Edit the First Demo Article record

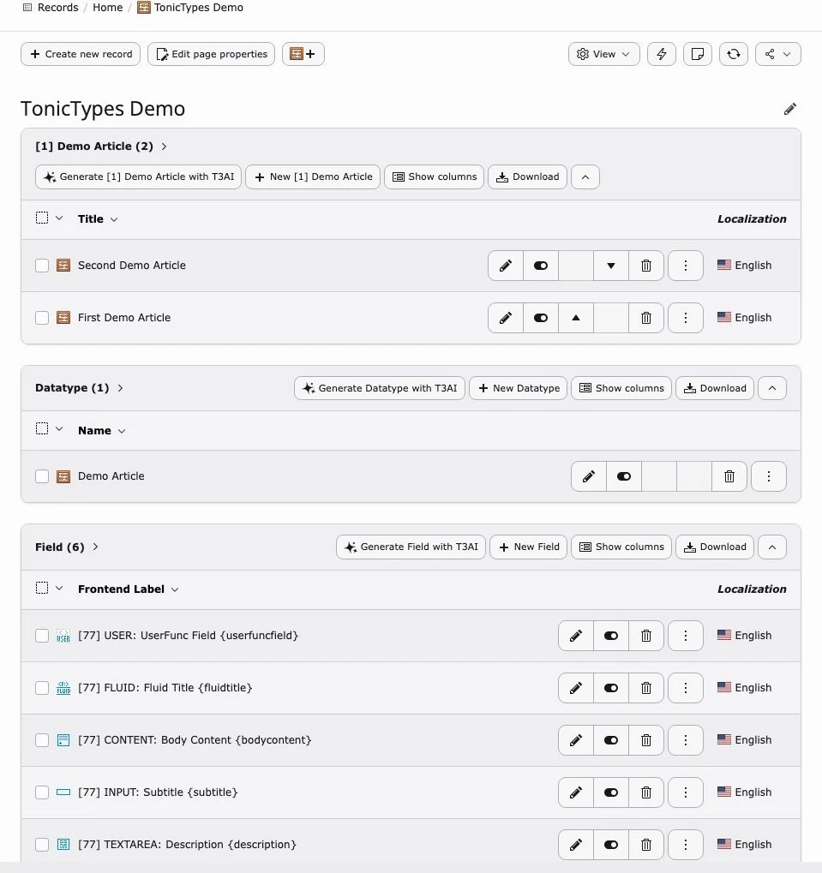tap(505, 318)
